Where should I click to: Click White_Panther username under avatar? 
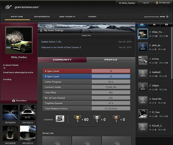coord(19,57)
